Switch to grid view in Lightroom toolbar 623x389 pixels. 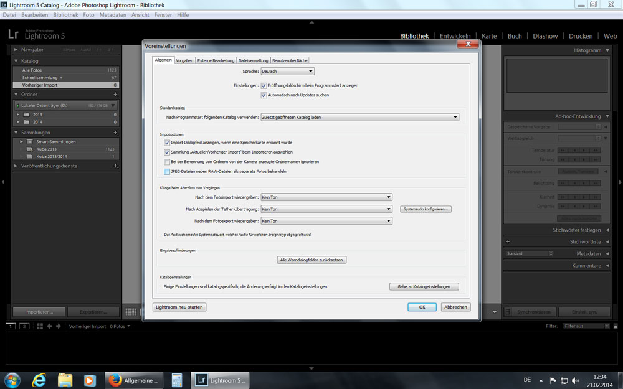(x=131, y=312)
